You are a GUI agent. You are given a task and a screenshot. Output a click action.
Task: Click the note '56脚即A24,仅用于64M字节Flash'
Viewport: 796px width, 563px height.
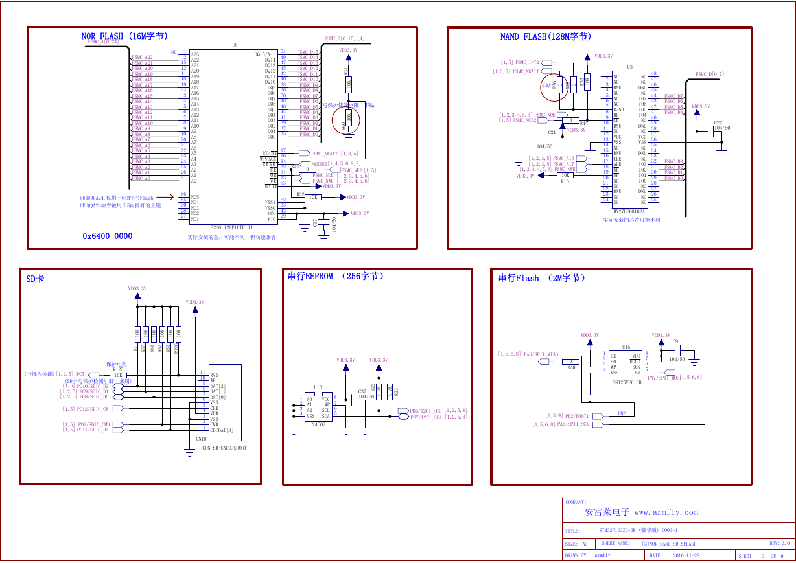tap(117, 197)
